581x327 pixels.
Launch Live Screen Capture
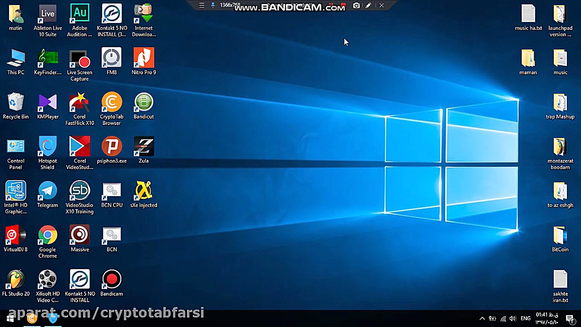(x=79, y=65)
